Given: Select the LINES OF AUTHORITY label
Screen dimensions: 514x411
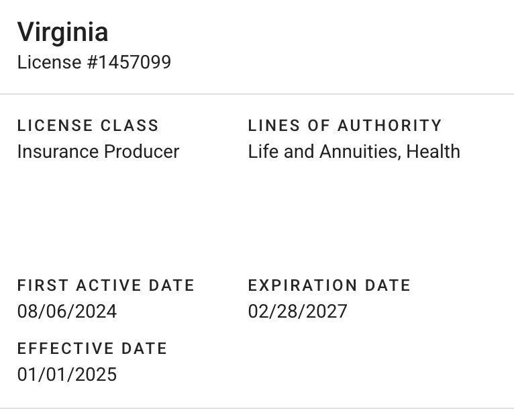Looking at the screenshot, I should 345,126.
